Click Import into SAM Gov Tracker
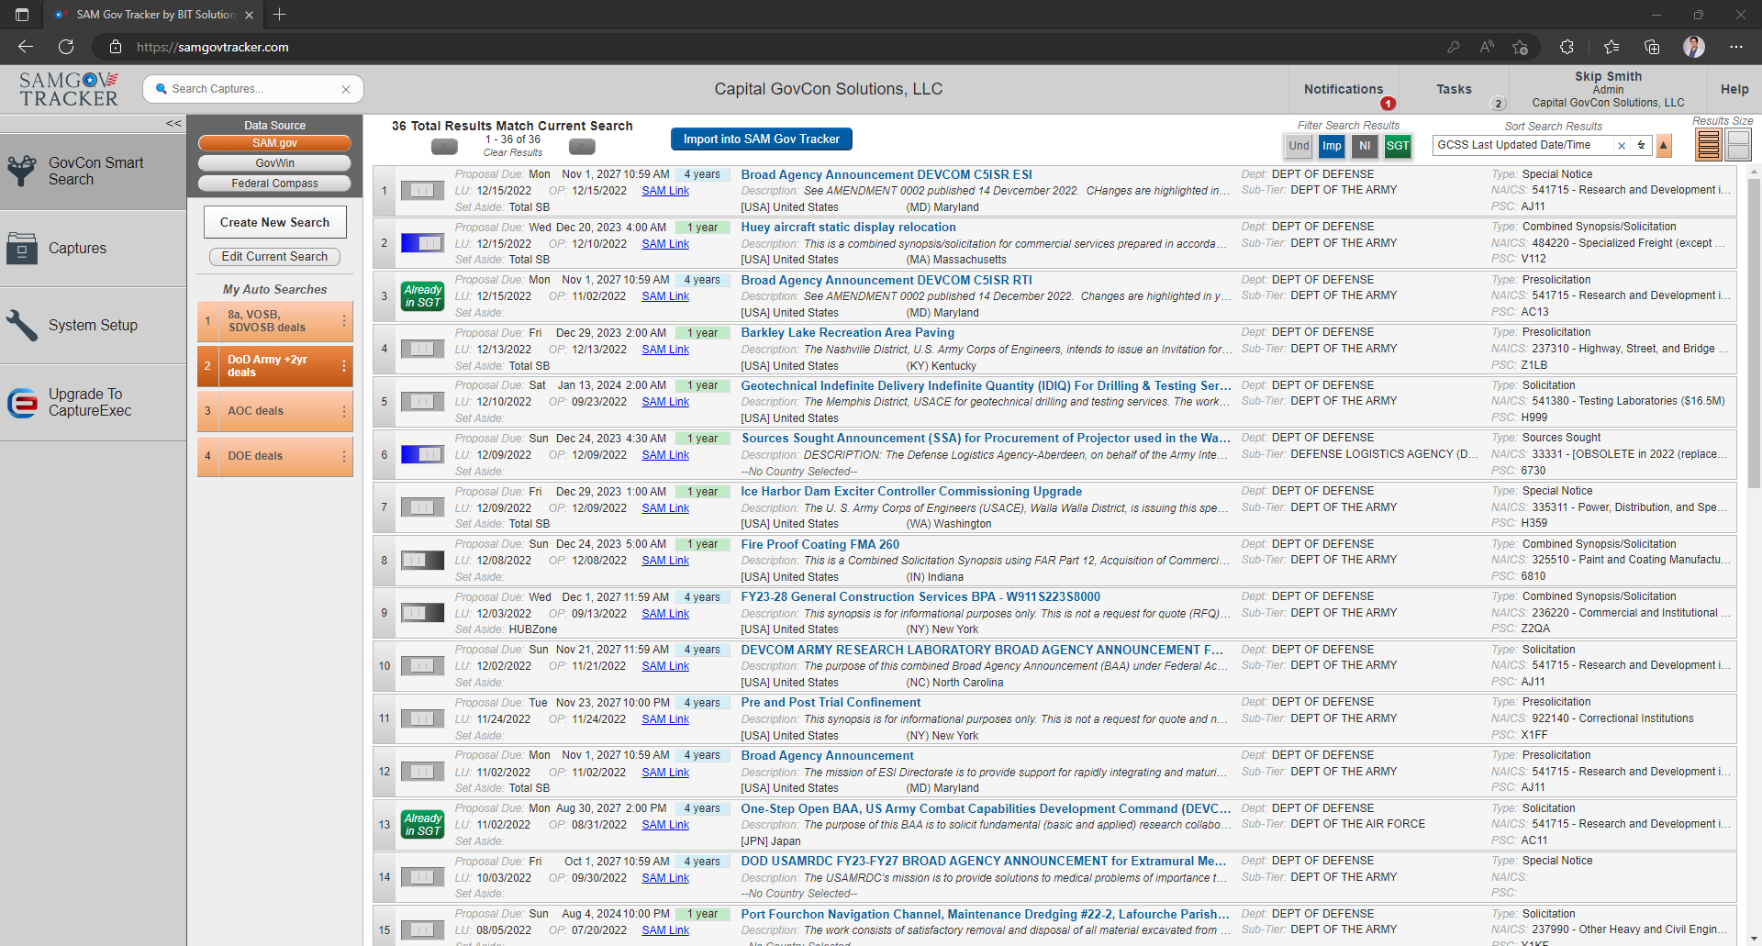The height and width of the screenshot is (946, 1762). click(761, 139)
